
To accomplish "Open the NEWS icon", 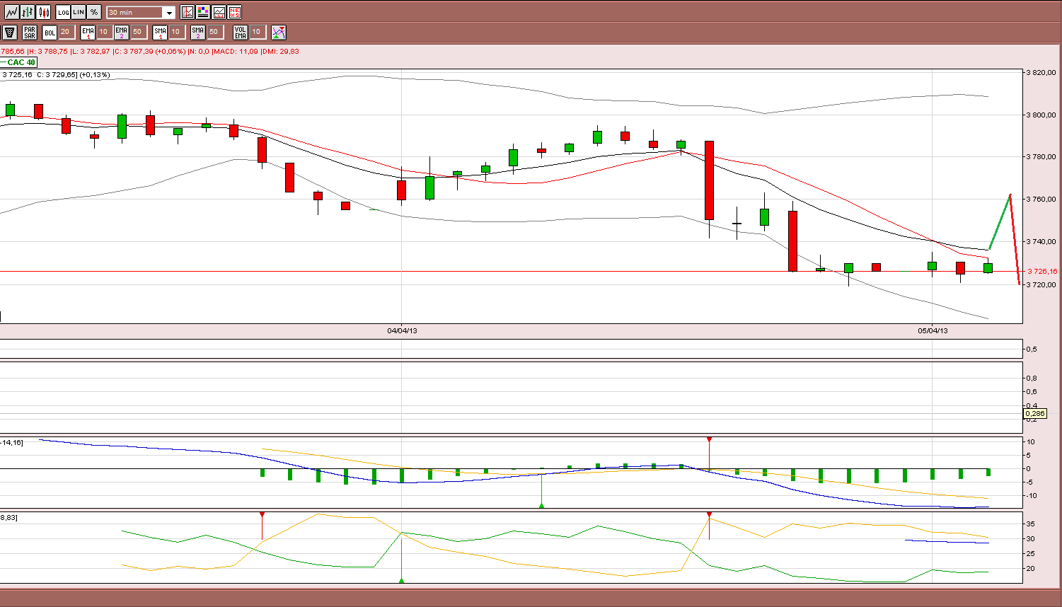I will (235, 12).
